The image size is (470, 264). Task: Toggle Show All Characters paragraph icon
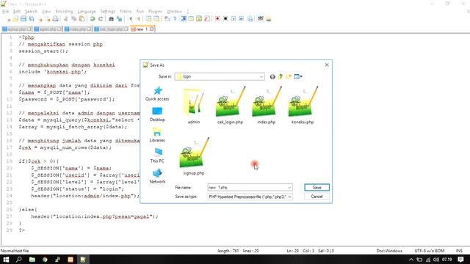175,19
